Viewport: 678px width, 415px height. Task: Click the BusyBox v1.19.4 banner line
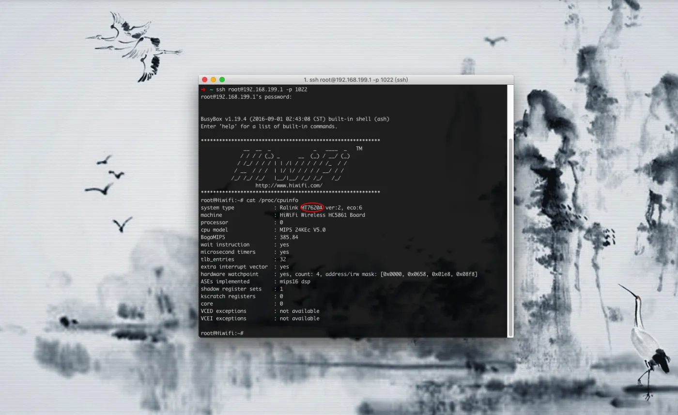coord(295,119)
